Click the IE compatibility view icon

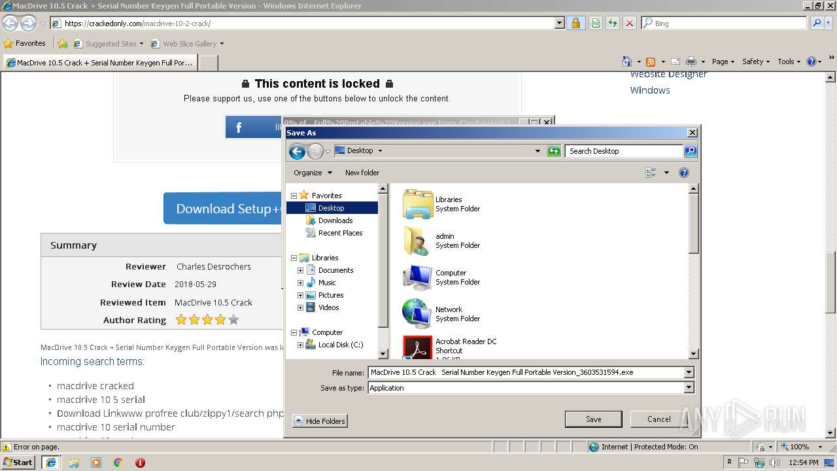click(595, 23)
